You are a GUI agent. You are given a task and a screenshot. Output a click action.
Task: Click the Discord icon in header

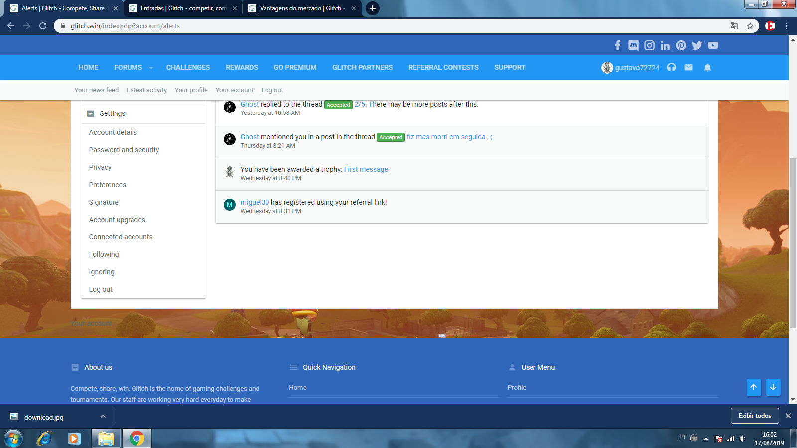pyautogui.click(x=633, y=45)
